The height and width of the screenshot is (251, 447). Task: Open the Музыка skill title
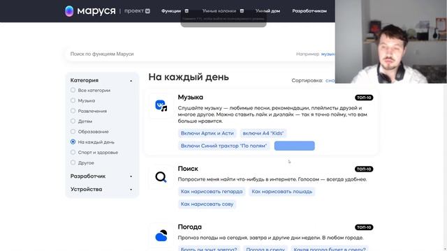pos(191,97)
